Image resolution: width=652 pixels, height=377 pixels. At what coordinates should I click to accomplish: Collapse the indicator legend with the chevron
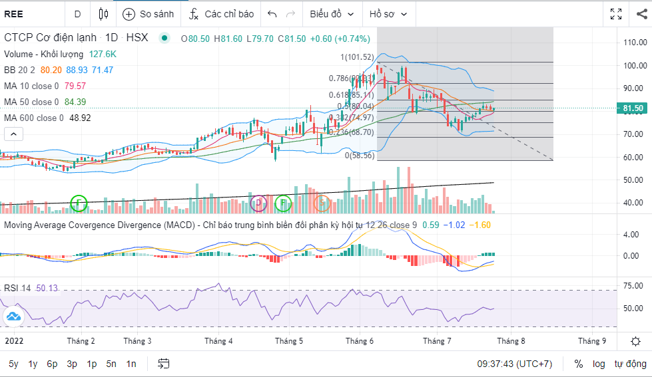pos(12,134)
